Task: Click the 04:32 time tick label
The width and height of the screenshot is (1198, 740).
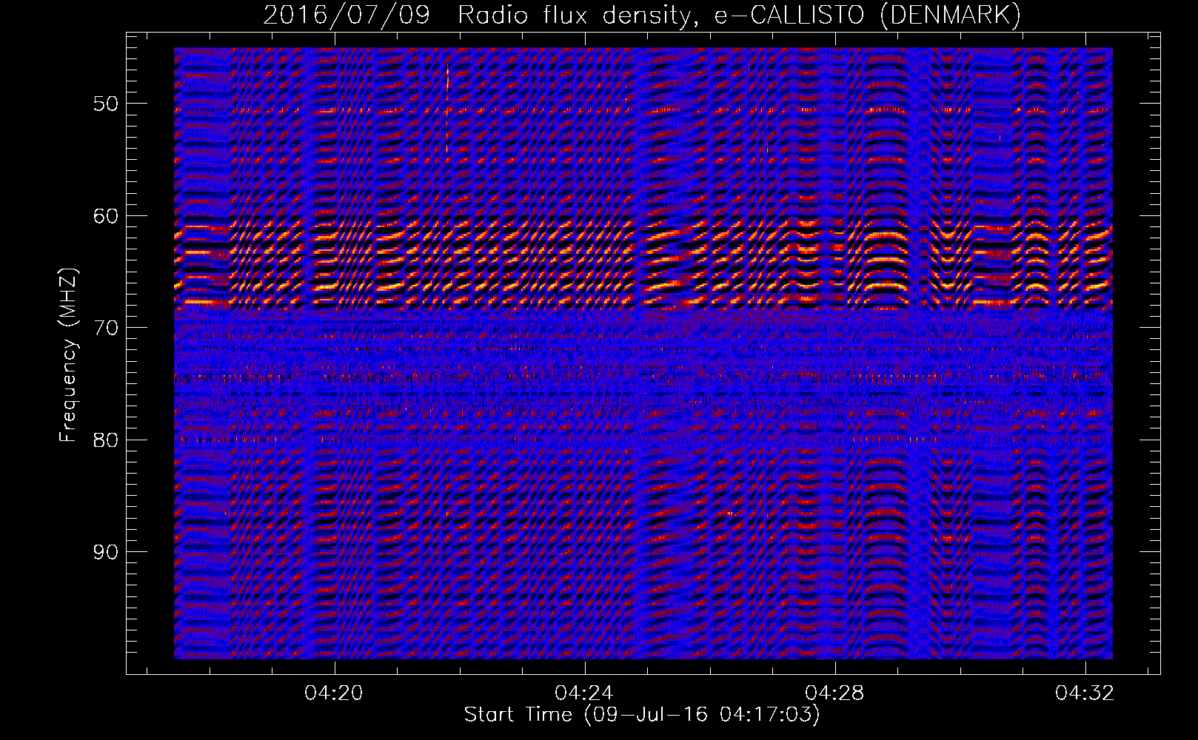Action: (x=1085, y=693)
